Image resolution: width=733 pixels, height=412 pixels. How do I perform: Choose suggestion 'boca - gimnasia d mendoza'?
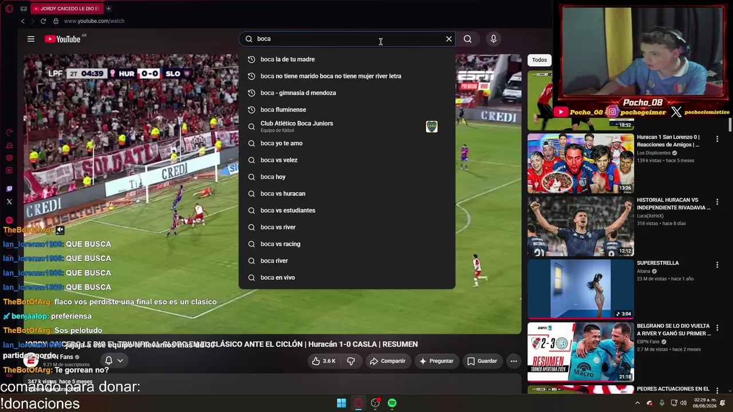pyautogui.click(x=347, y=93)
